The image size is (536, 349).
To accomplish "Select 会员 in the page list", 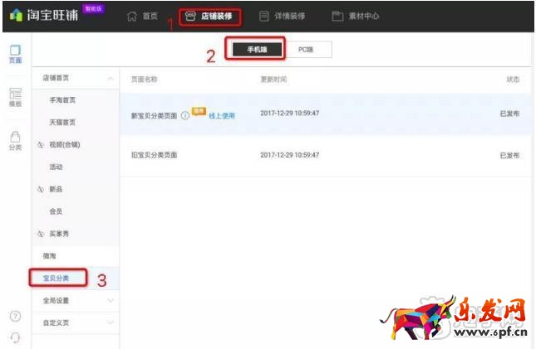I will tap(56, 211).
